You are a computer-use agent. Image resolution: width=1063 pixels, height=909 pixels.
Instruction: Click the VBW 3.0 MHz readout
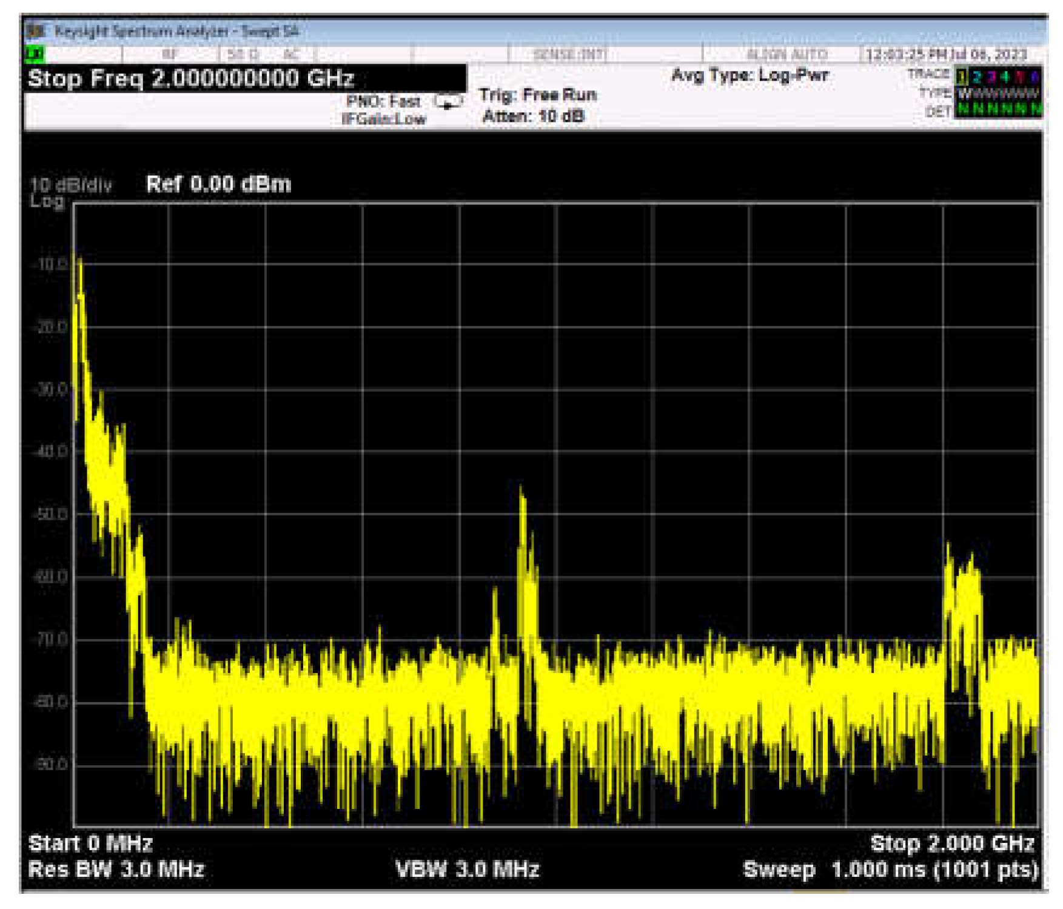tap(467, 870)
